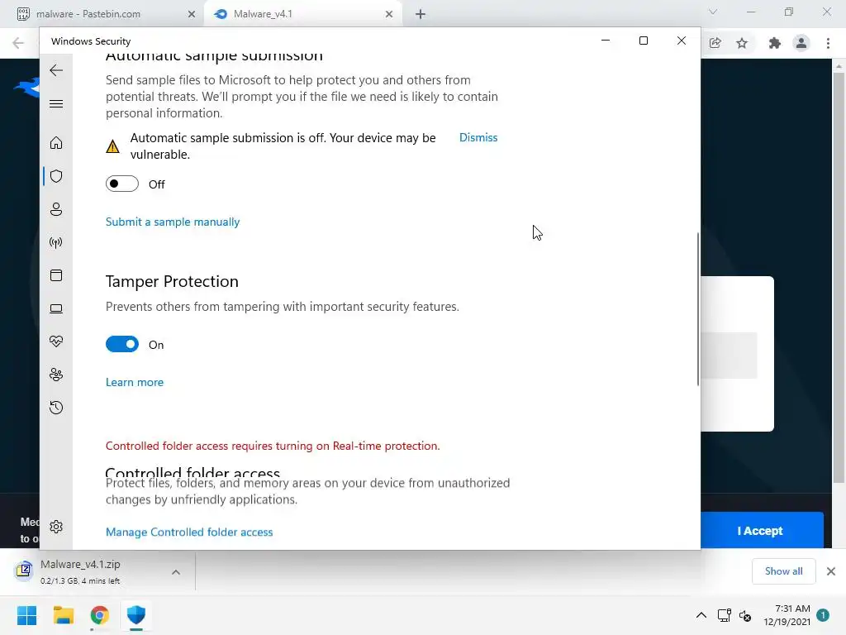Switch to the Malware_v4.1 tab
The width and height of the screenshot is (846, 635).
[302, 14]
